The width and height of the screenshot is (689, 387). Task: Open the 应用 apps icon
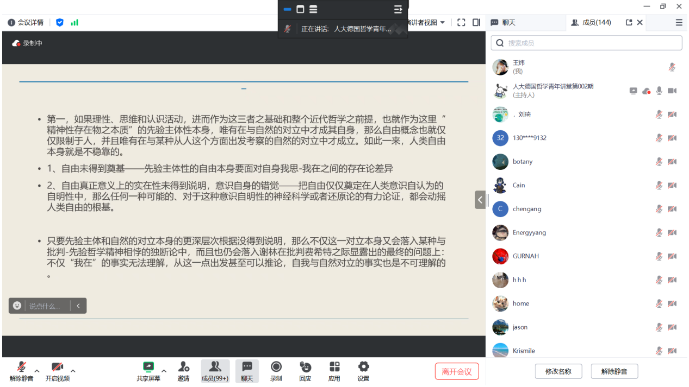[x=334, y=371]
